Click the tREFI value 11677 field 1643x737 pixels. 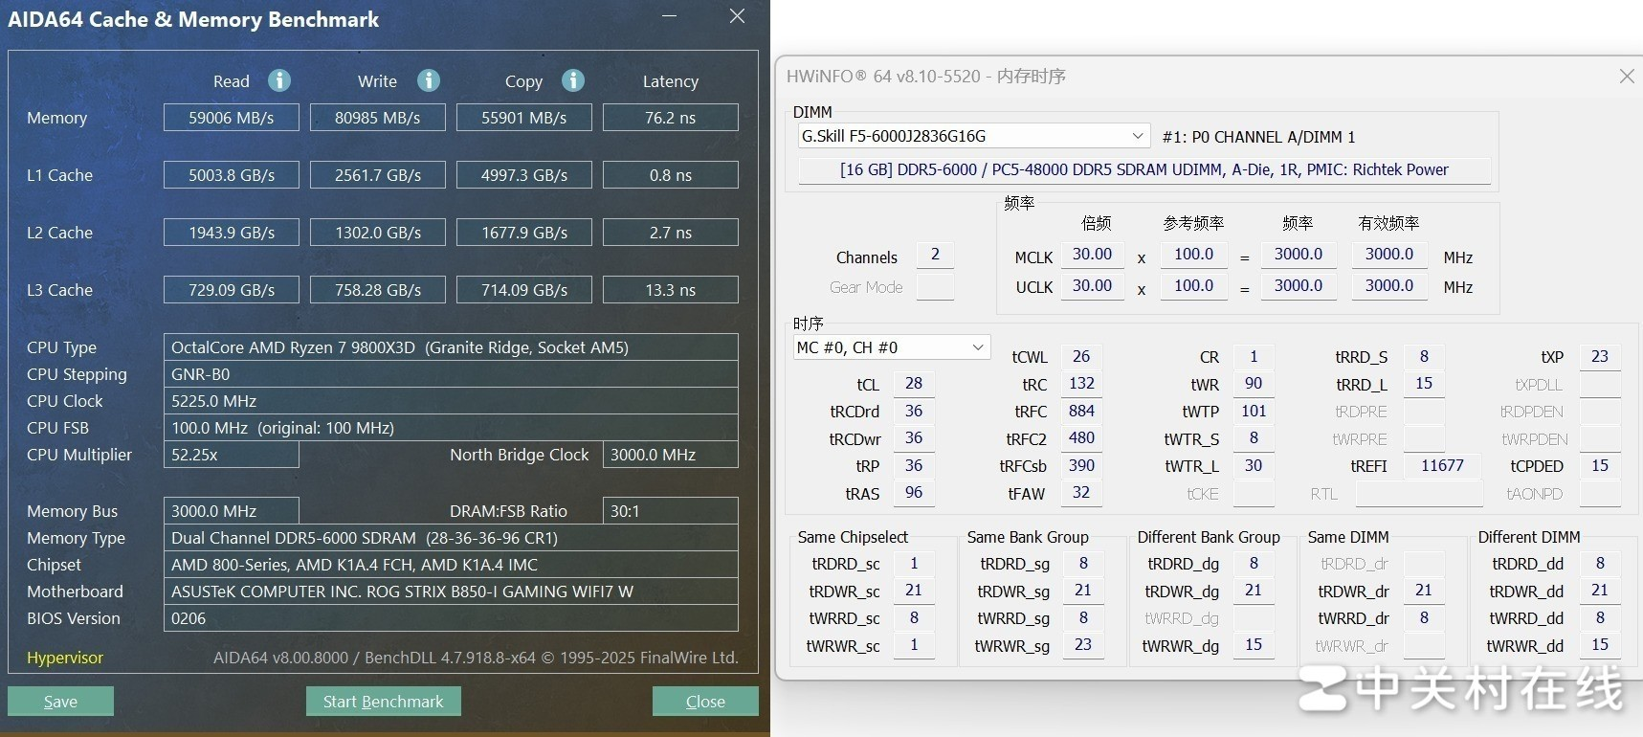click(x=1442, y=466)
